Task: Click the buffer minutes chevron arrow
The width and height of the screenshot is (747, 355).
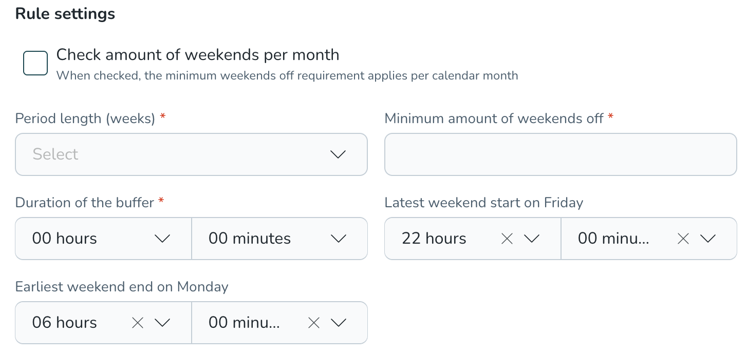Action: click(338, 239)
